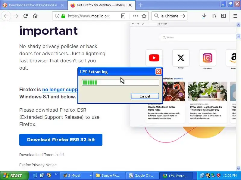241x180 pixels.
Task: Launch Windows Media Player from quick launch
Action: (x=49, y=175)
